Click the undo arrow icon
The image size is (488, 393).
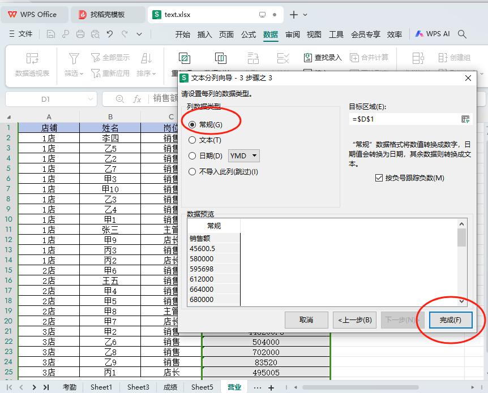[x=110, y=34]
